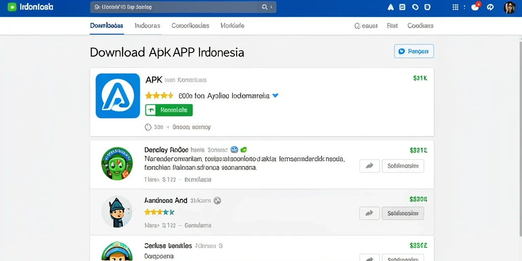This screenshot has height=261, width=522.
Task: Switch to the Downloeaas tab
Action: (x=107, y=25)
